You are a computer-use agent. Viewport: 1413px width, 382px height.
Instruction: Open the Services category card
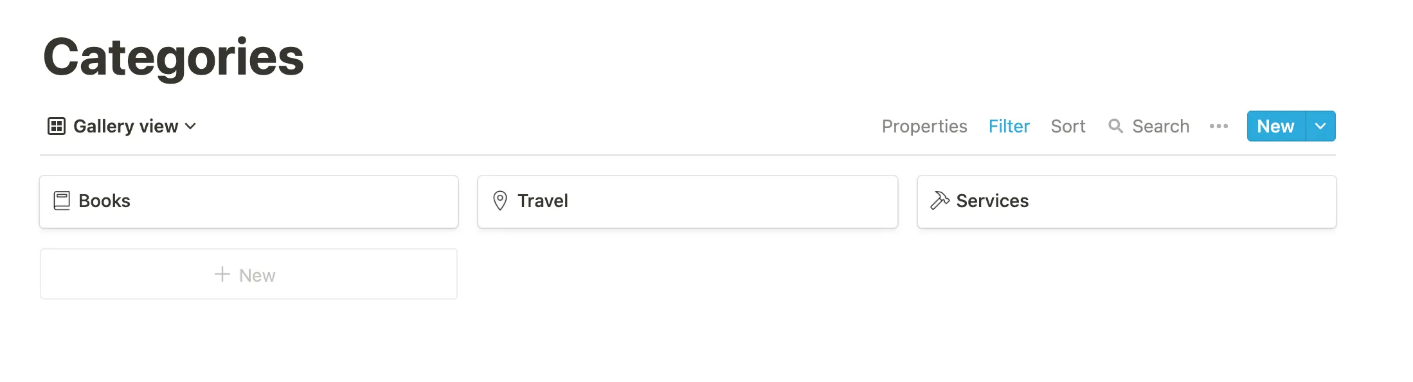(1126, 201)
